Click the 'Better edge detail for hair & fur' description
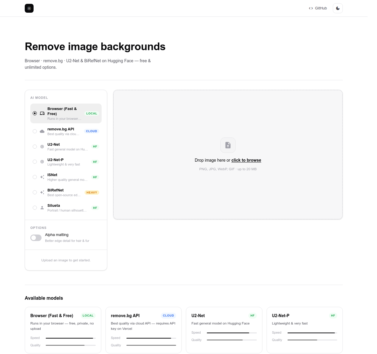 tap(67, 241)
